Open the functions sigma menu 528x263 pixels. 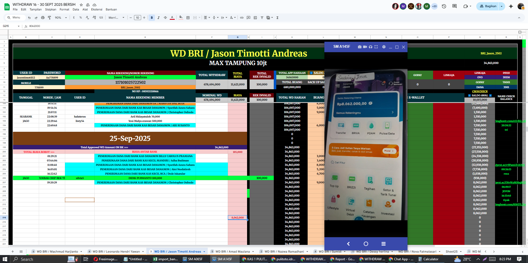click(x=277, y=18)
